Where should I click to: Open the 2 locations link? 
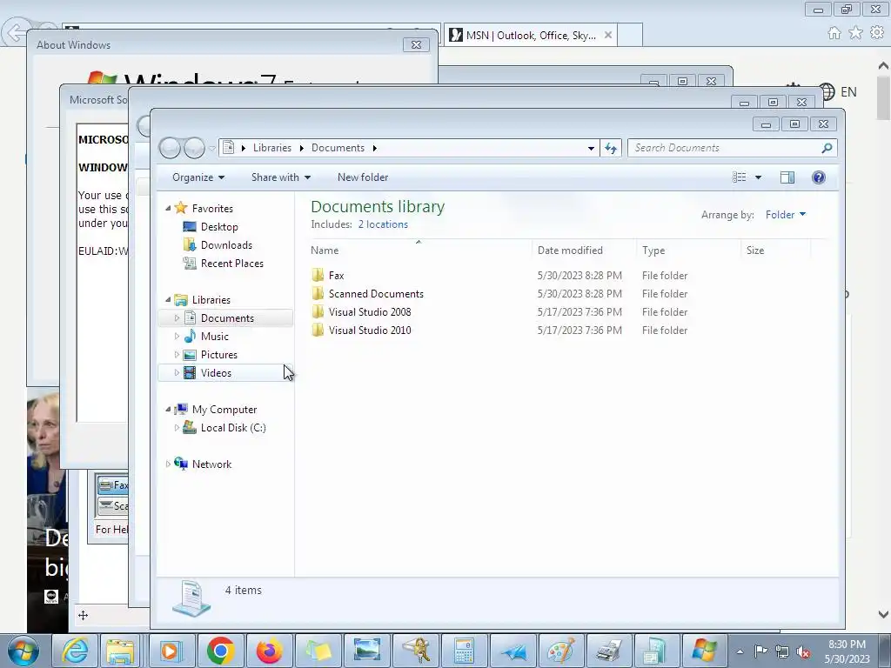pos(383,224)
